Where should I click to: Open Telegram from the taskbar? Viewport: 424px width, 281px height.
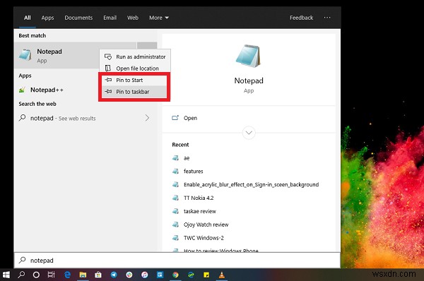[114, 275]
